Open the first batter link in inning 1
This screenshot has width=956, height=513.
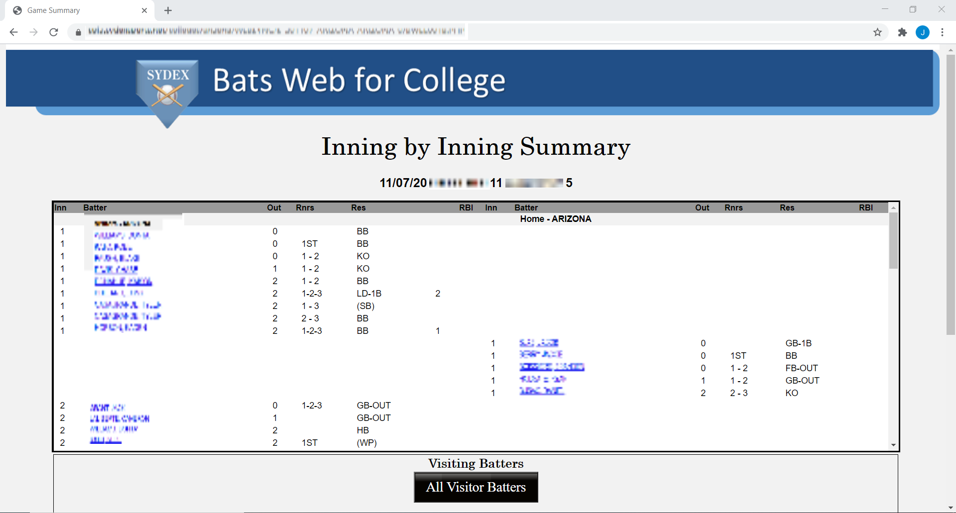pyautogui.click(x=122, y=235)
